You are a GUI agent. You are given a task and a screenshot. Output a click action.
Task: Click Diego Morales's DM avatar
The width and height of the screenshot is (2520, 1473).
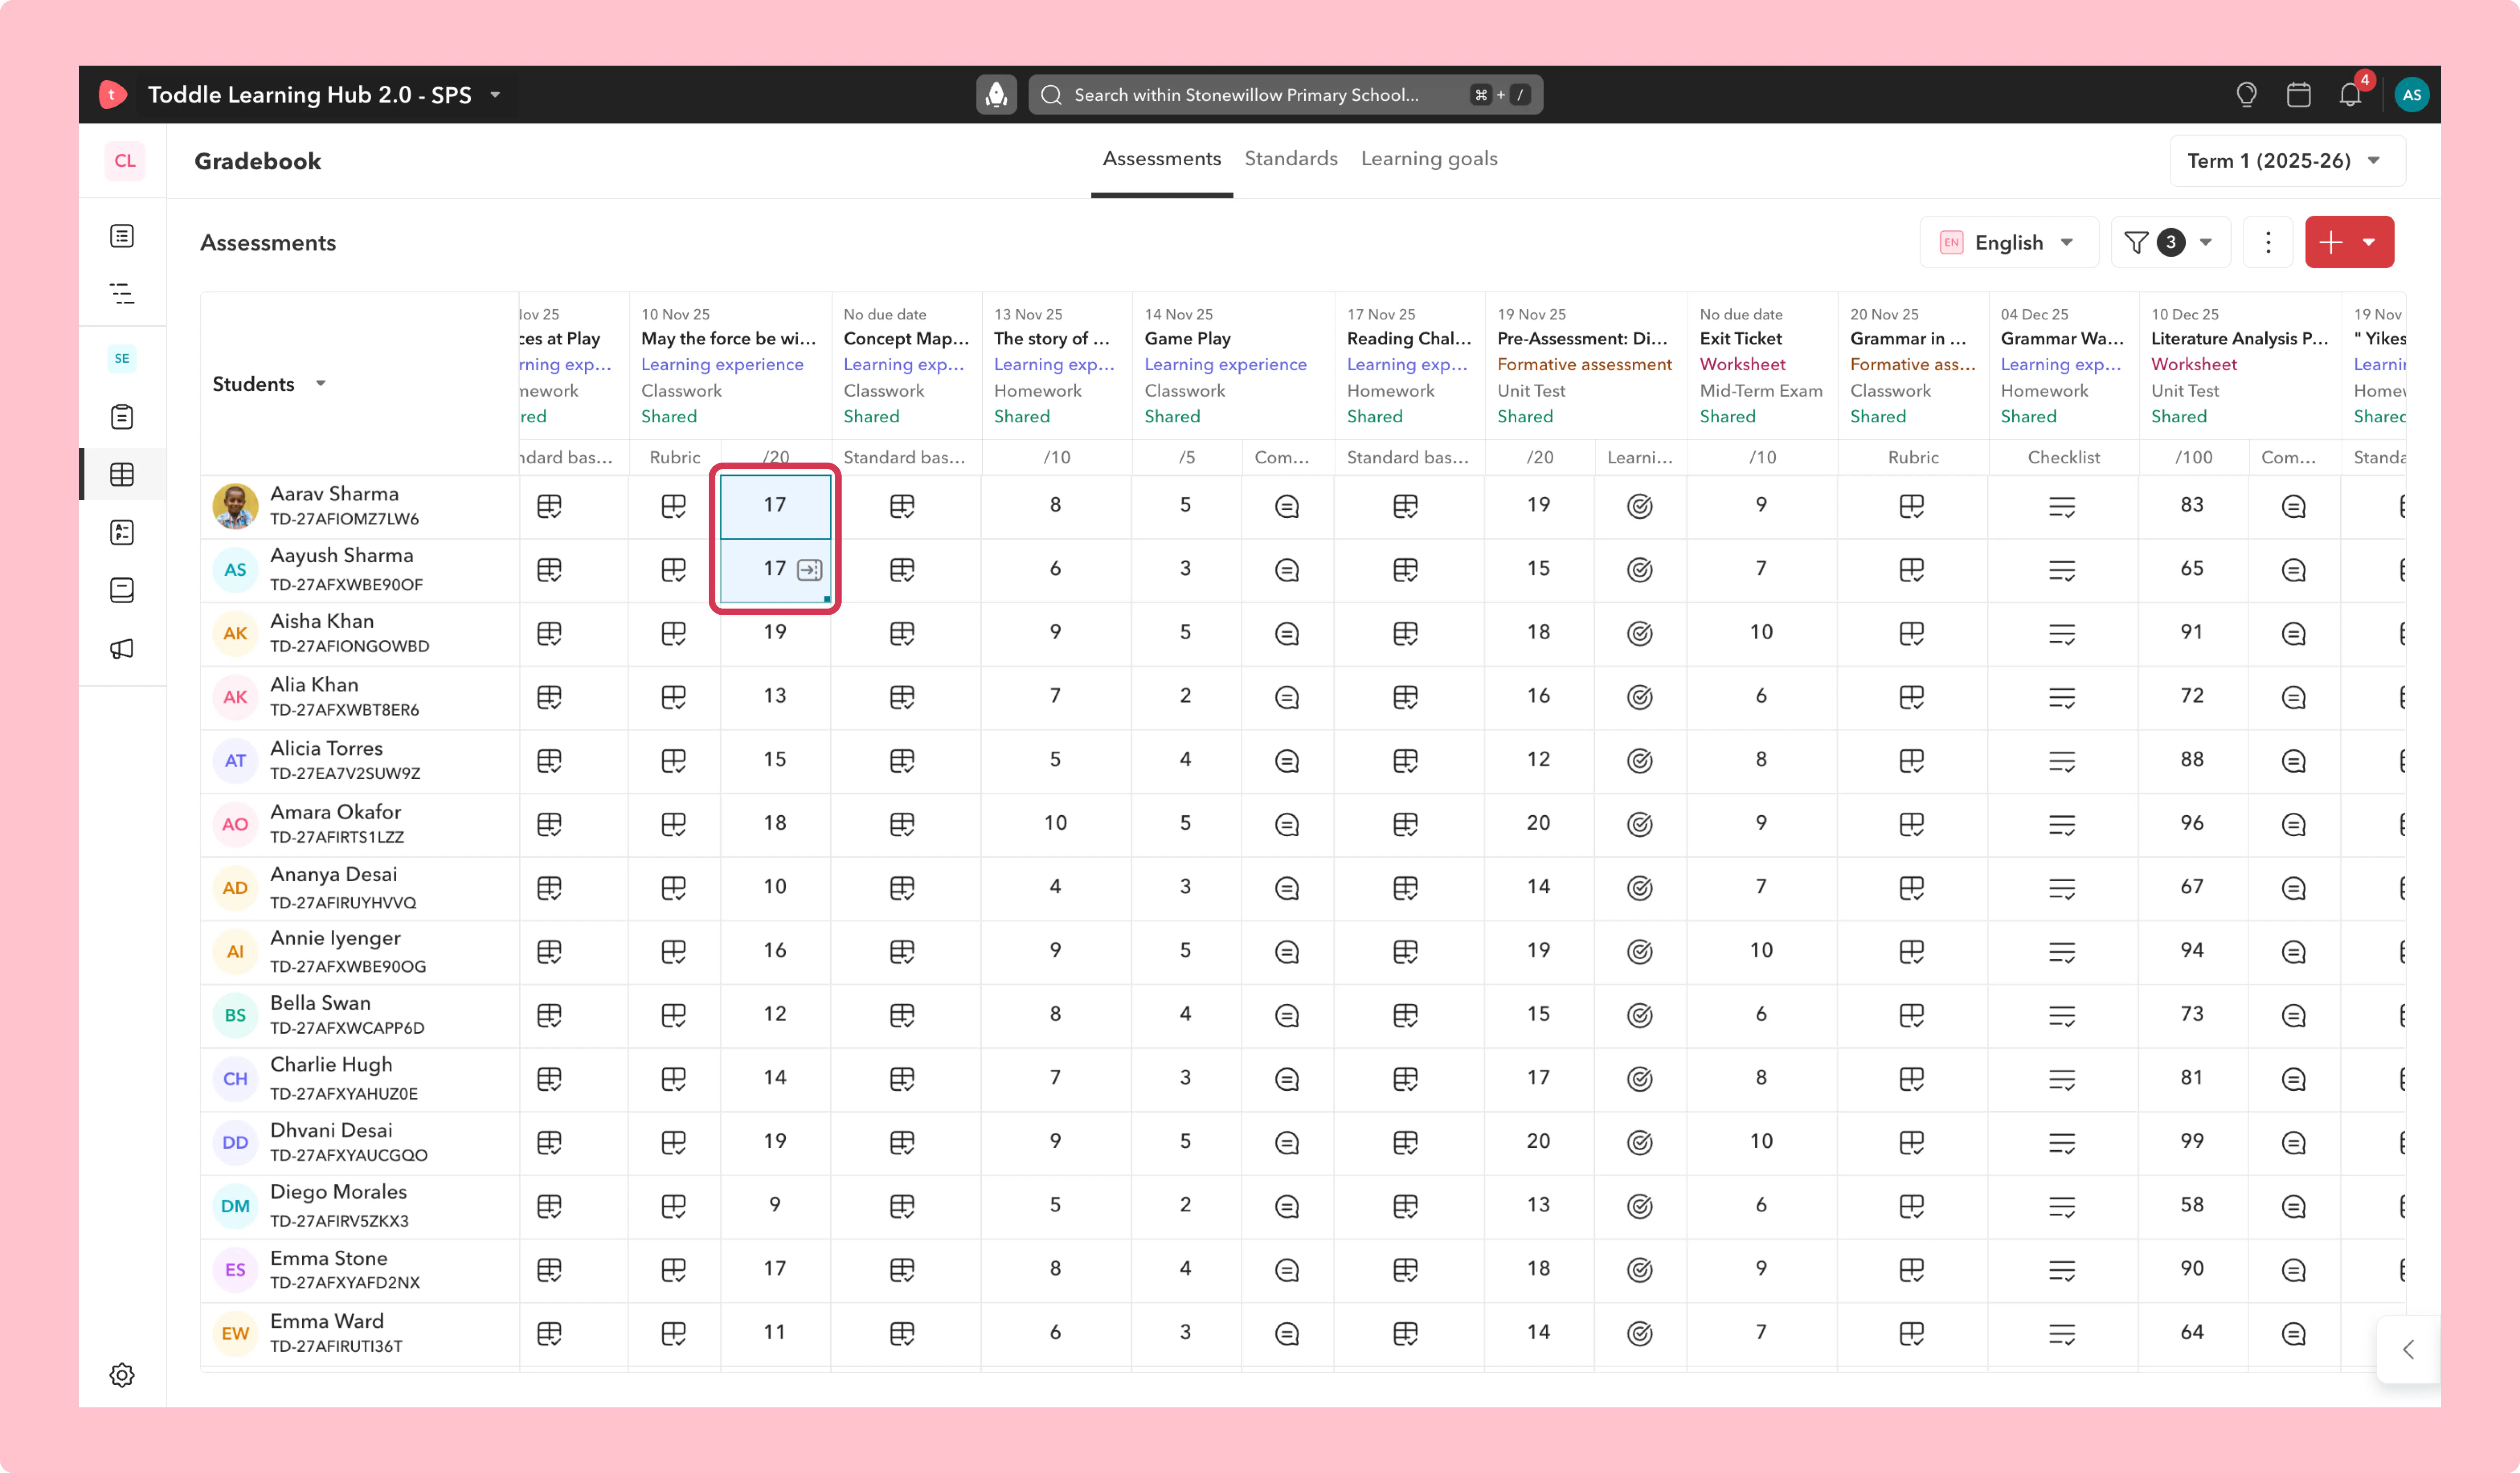[235, 1206]
